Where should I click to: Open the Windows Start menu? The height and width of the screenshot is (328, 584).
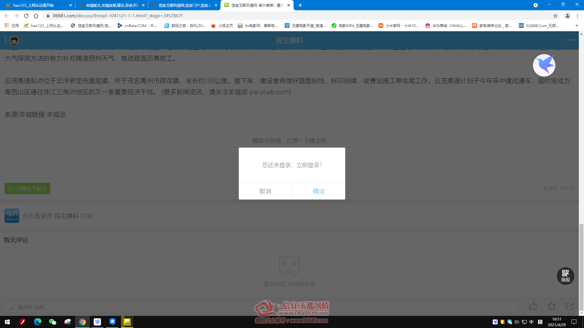[7, 322]
